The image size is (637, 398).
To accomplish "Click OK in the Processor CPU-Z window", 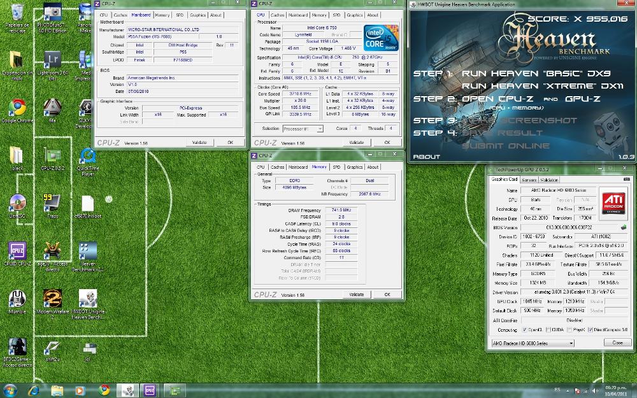I will 387,143.
